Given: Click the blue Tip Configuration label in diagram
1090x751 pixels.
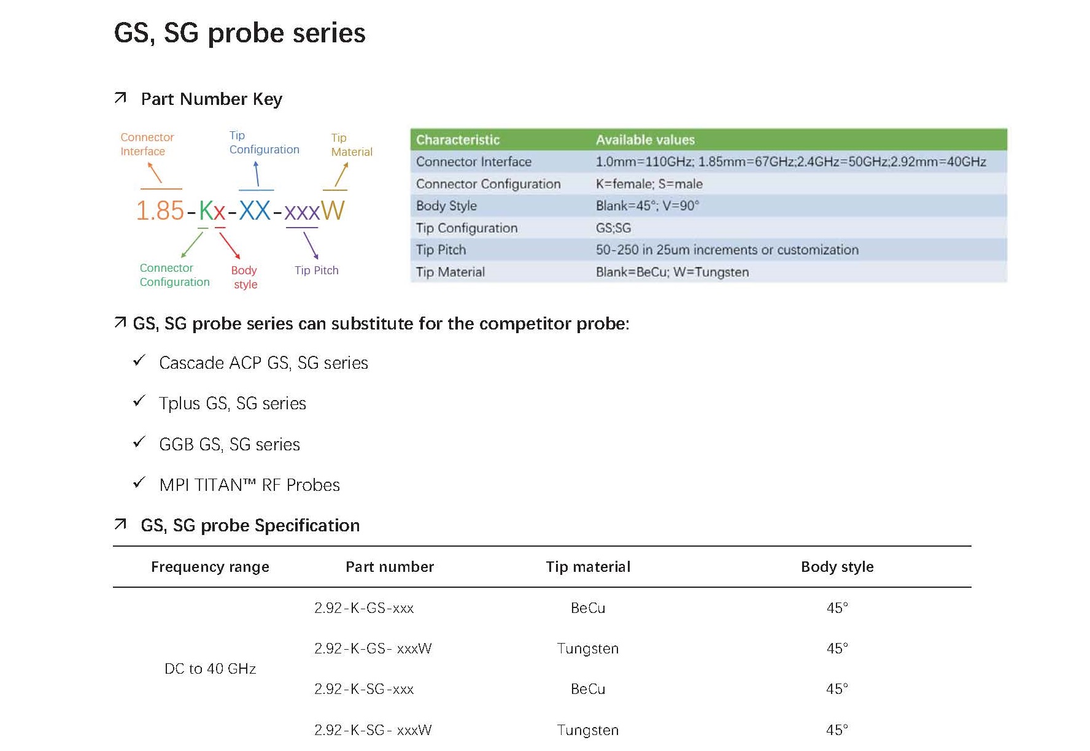Looking at the screenshot, I should point(264,142).
